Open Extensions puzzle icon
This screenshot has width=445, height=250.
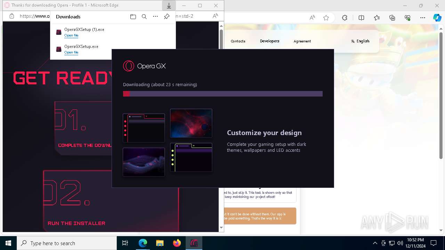pos(345,18)
